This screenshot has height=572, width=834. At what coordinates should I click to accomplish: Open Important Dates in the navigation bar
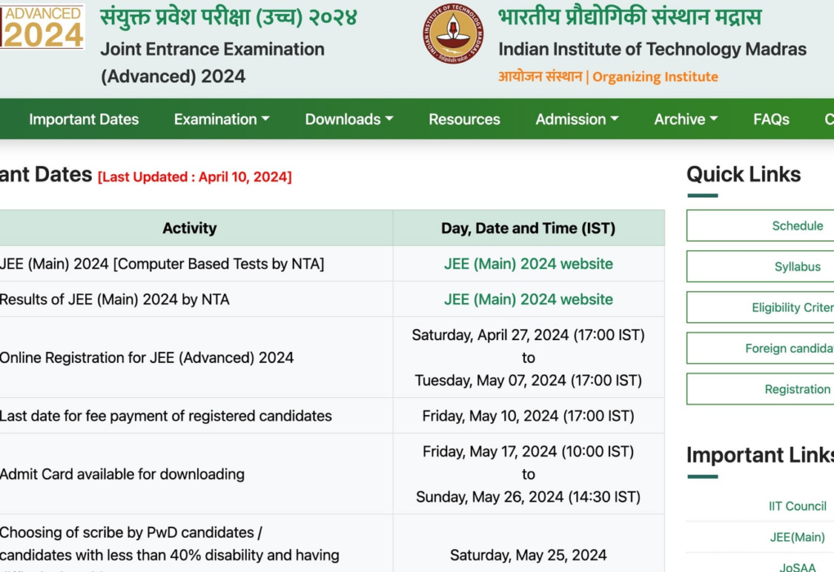pyautogui.click(x=83, y=119)
